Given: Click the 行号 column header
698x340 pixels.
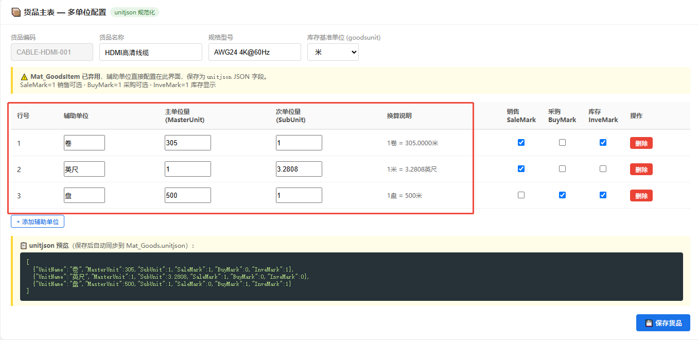Looking at the screenshot, I should tap(23, 116).
